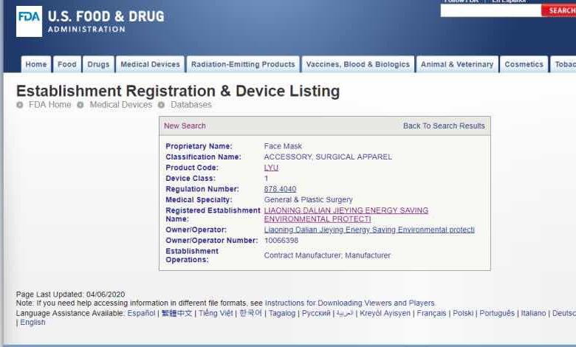Click the General & Plastic Surgery text
The image size is (576, 347).
(x=308, y=200)
